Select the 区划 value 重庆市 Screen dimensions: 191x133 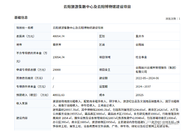click(140, 36)
